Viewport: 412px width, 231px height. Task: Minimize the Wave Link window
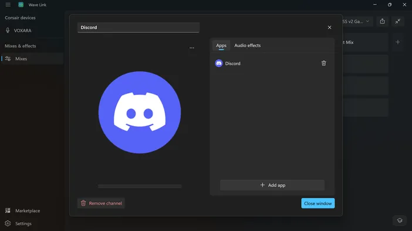point(374,5)
